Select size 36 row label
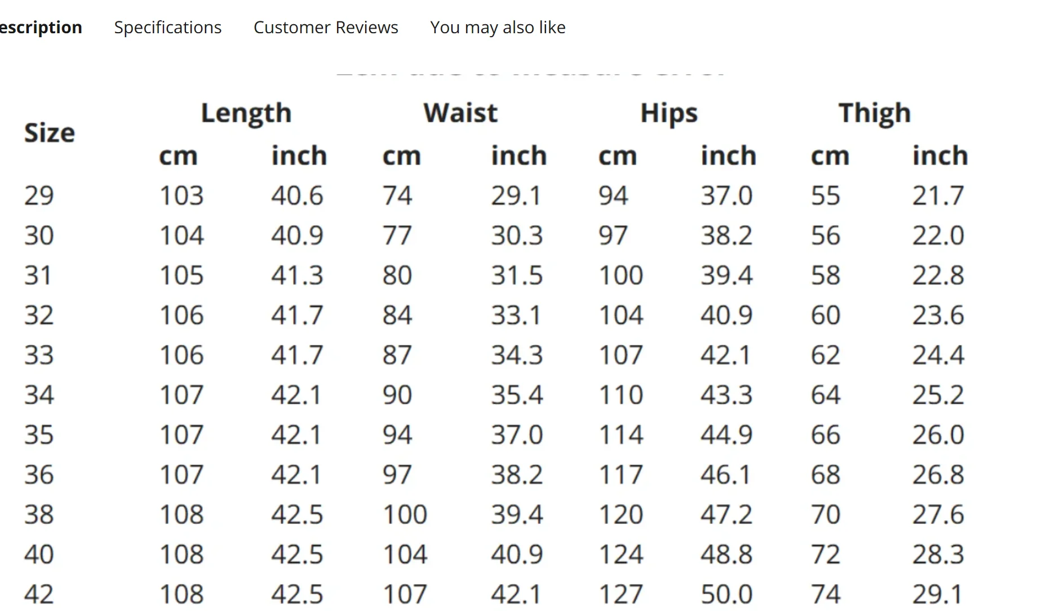This screenshot has height=611, width=1060. tap(39, 474)
